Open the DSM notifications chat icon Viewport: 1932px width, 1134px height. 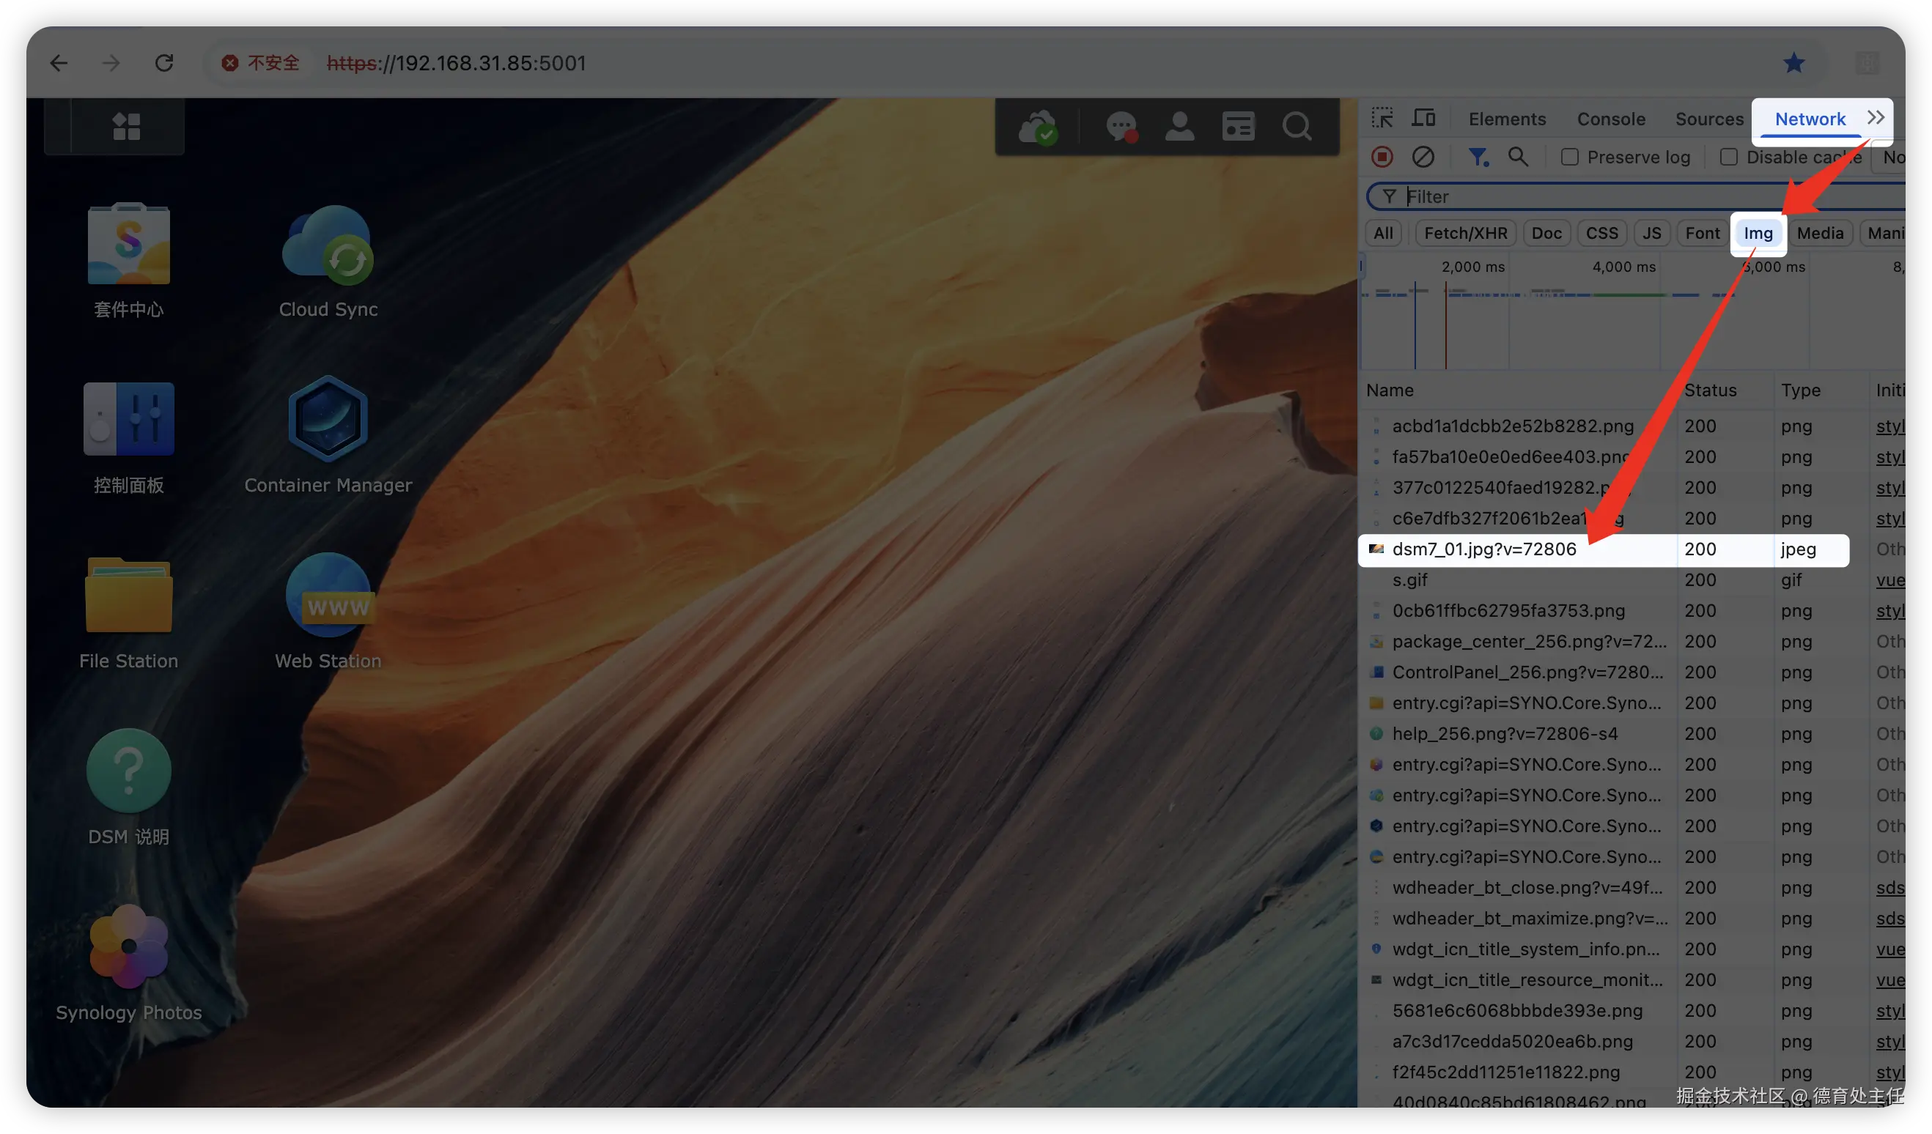[x=1121, y=127]
